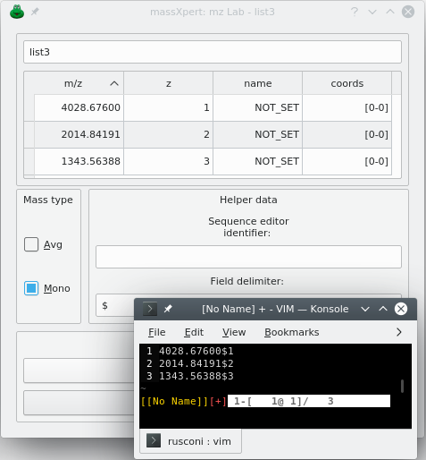426x460 pixels.
Task: Expand hidden Konsole menus with right chevron
Action: (x=399, y=332)
